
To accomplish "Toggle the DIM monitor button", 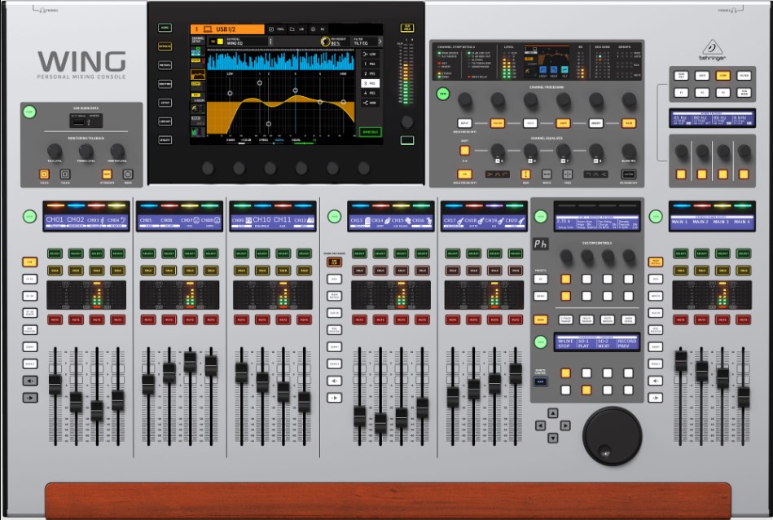I will point(107,174).
